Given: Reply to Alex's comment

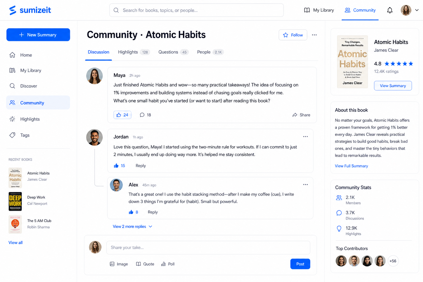Looking at the screenshot, I should coord(153,212).
